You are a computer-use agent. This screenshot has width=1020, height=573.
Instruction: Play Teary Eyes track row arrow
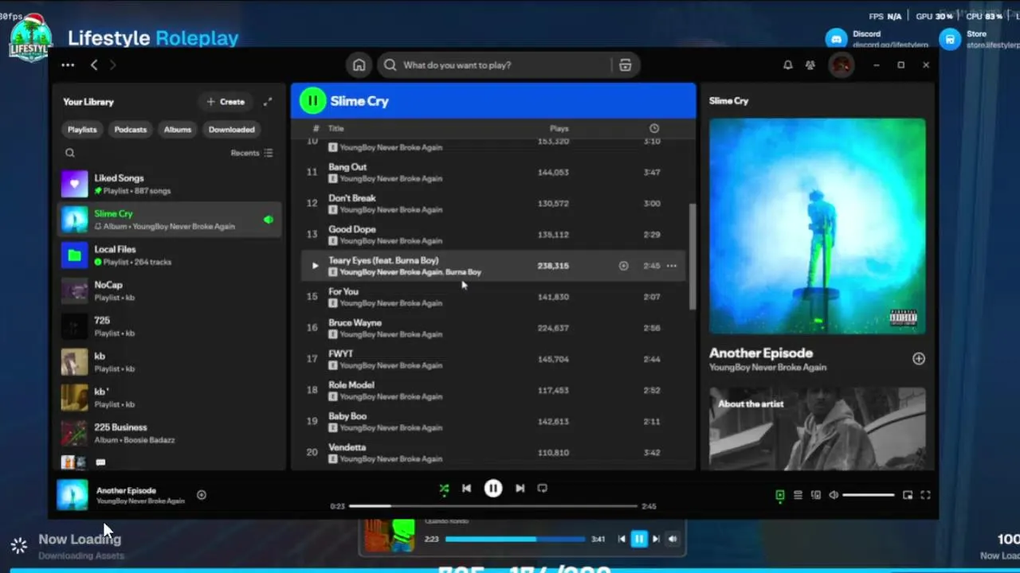coord(315,266)
